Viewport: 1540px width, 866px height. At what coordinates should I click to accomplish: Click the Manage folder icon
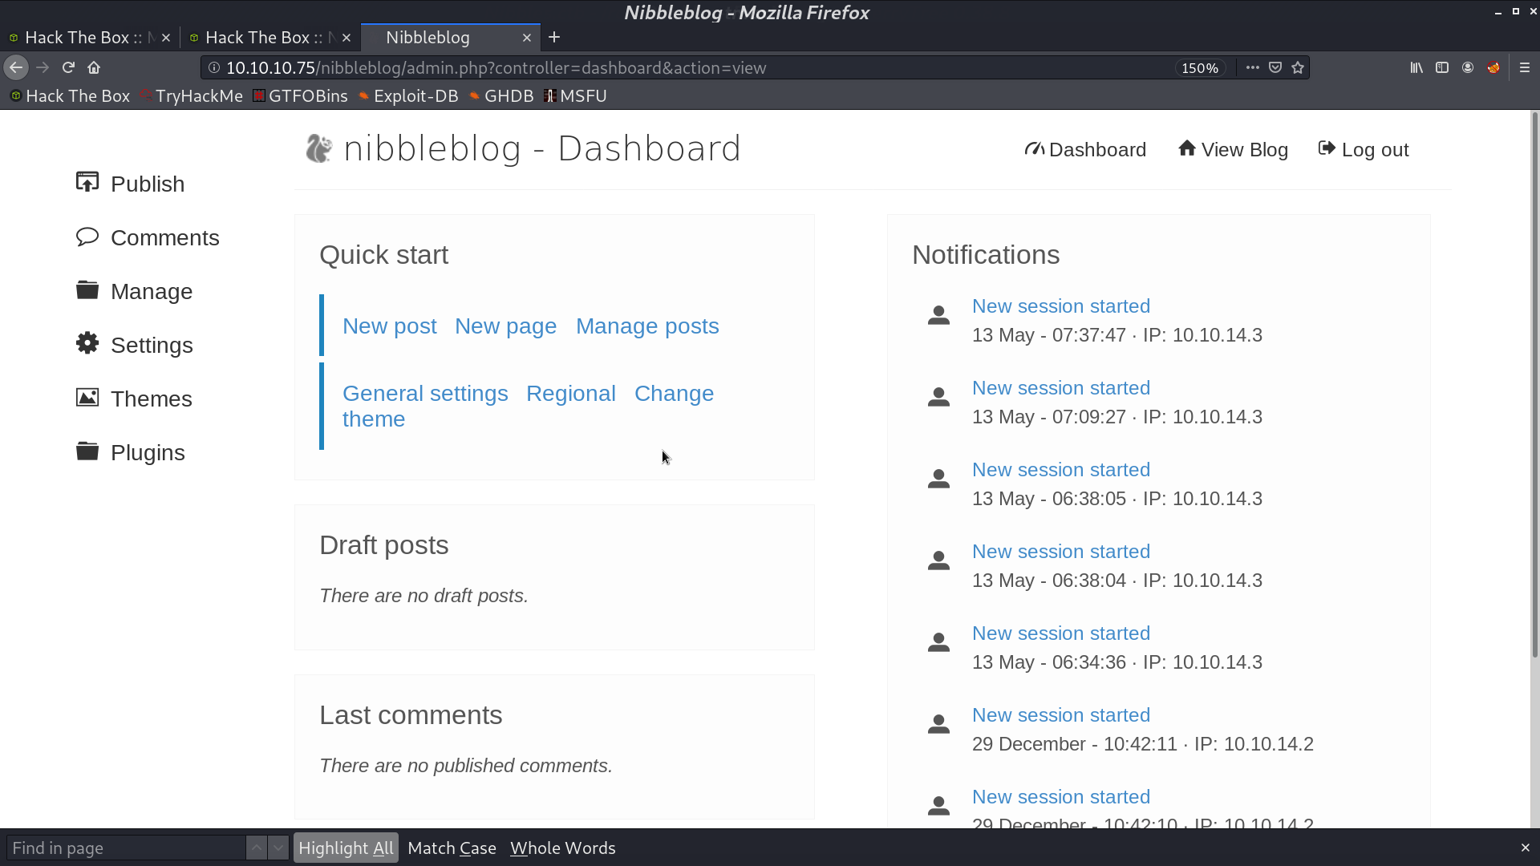87,289
